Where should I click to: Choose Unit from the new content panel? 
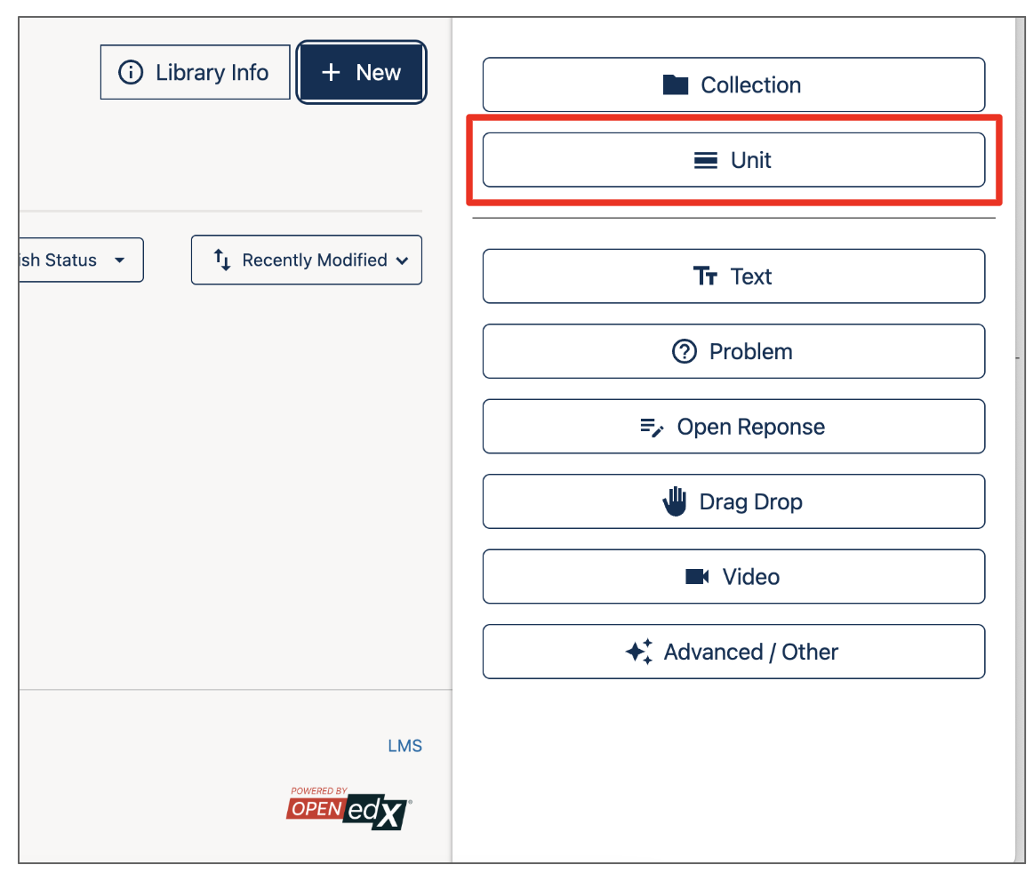click(733, 160)
